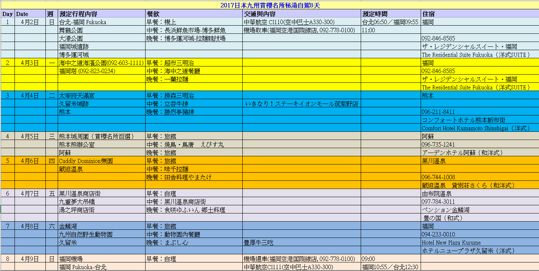539x271 pixels.
Task: Select the Day 7 number cell
Action: coord(7,226)
